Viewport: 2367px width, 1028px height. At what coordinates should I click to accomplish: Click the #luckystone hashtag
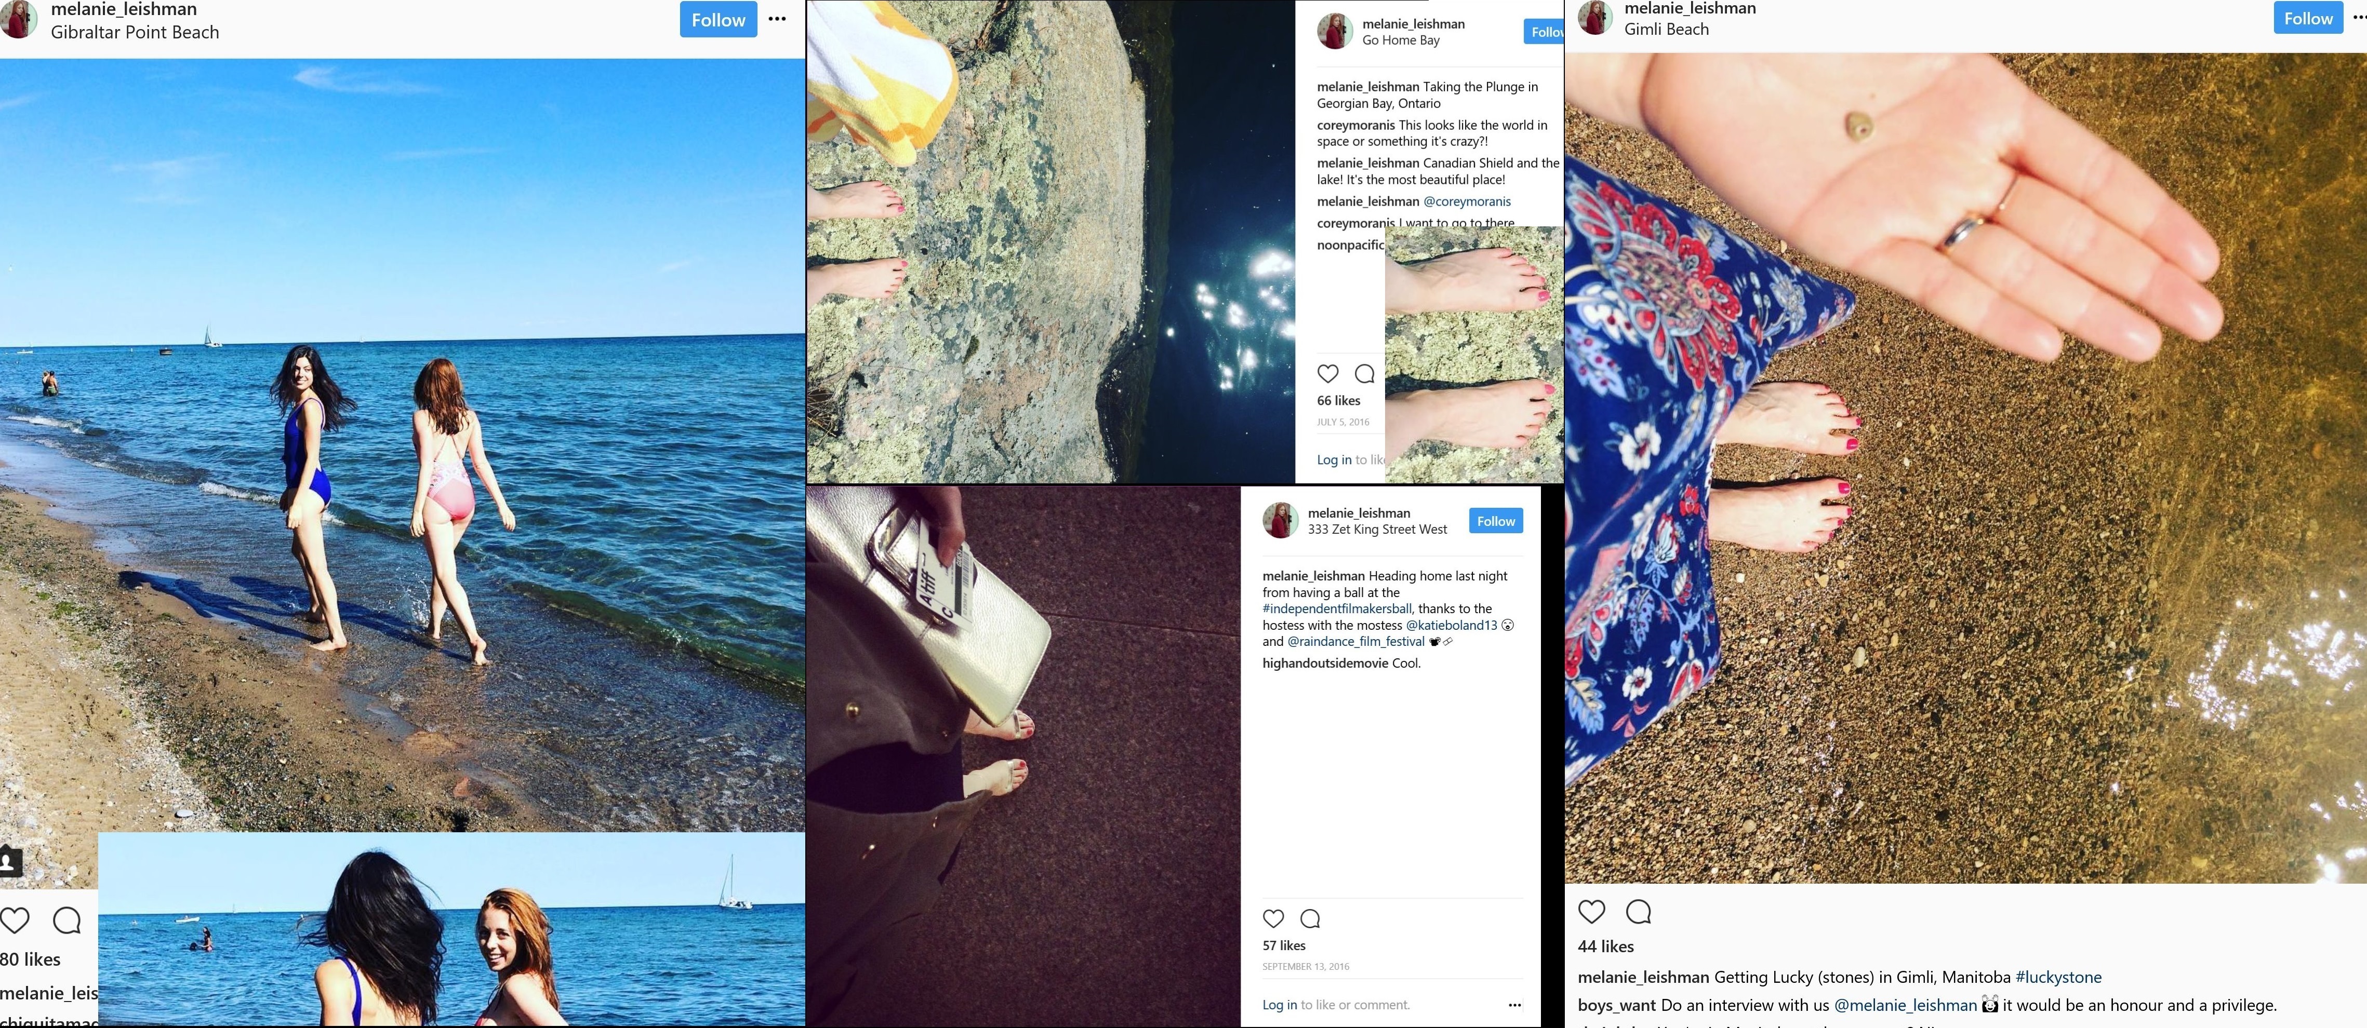[x=2058, y=977]
